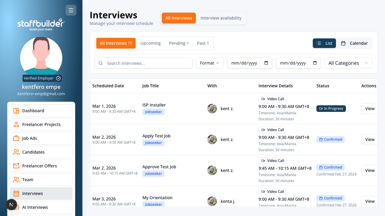
Task: Click Video Call badge in Apply Test Job row
Action: [273, 130]
